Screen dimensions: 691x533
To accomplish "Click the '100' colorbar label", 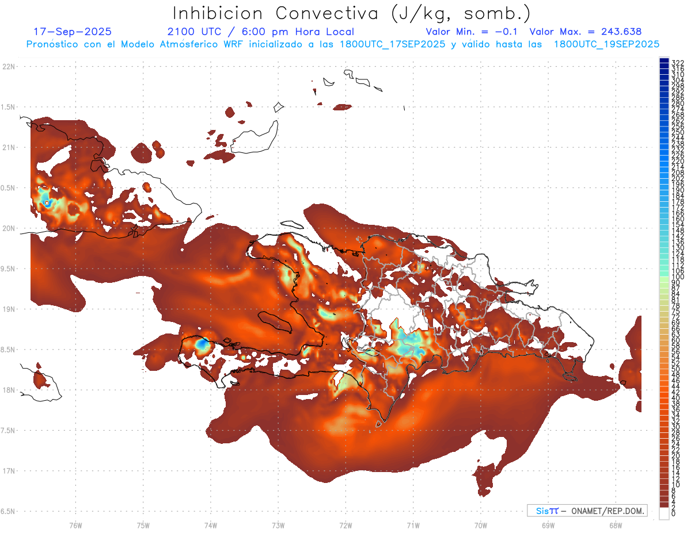I will [x=677, y=277].
